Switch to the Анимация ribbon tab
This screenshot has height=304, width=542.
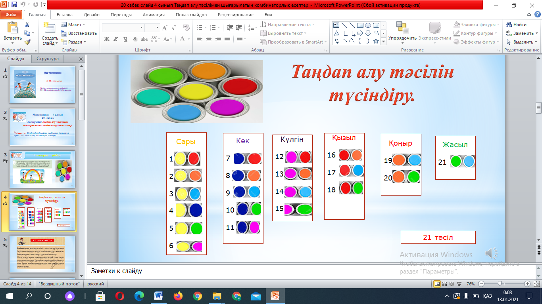[x=154, y=15]
